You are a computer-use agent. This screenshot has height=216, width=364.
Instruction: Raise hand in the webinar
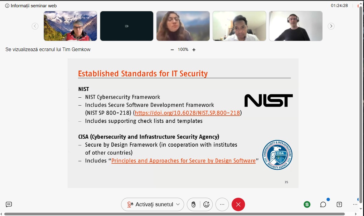coord(193,204)
